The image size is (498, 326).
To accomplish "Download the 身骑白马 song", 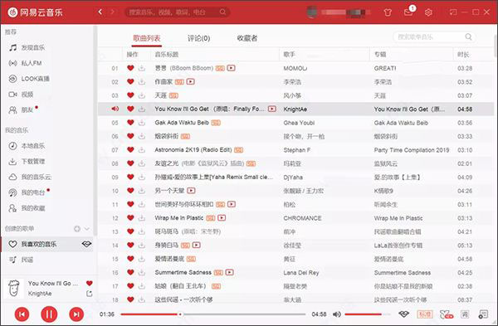I will [142, 245].
